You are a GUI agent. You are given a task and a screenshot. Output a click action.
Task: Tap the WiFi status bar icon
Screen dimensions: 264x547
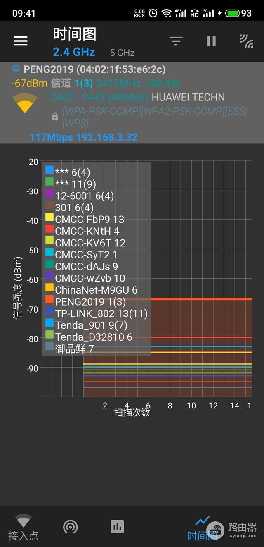coord(167,13)
